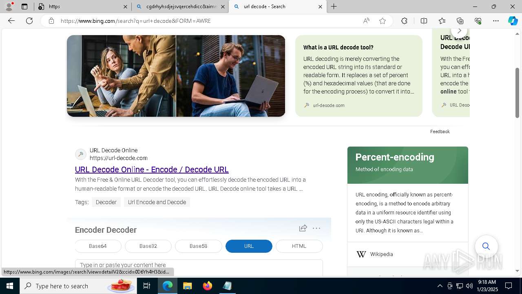Click the browser Back arrow
The image size is (522, 294).
point(11,21)
